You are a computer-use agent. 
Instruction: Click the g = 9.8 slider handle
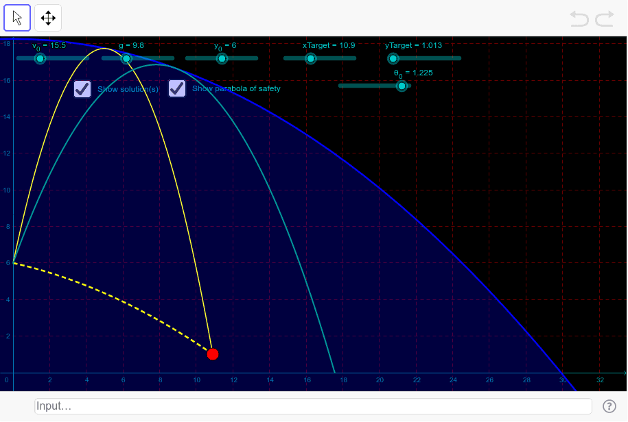tap(126, 59)
